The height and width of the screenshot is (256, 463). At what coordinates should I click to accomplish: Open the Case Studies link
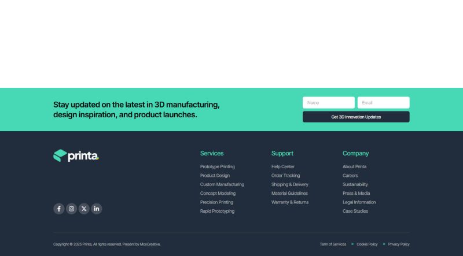tap(355, 212)
